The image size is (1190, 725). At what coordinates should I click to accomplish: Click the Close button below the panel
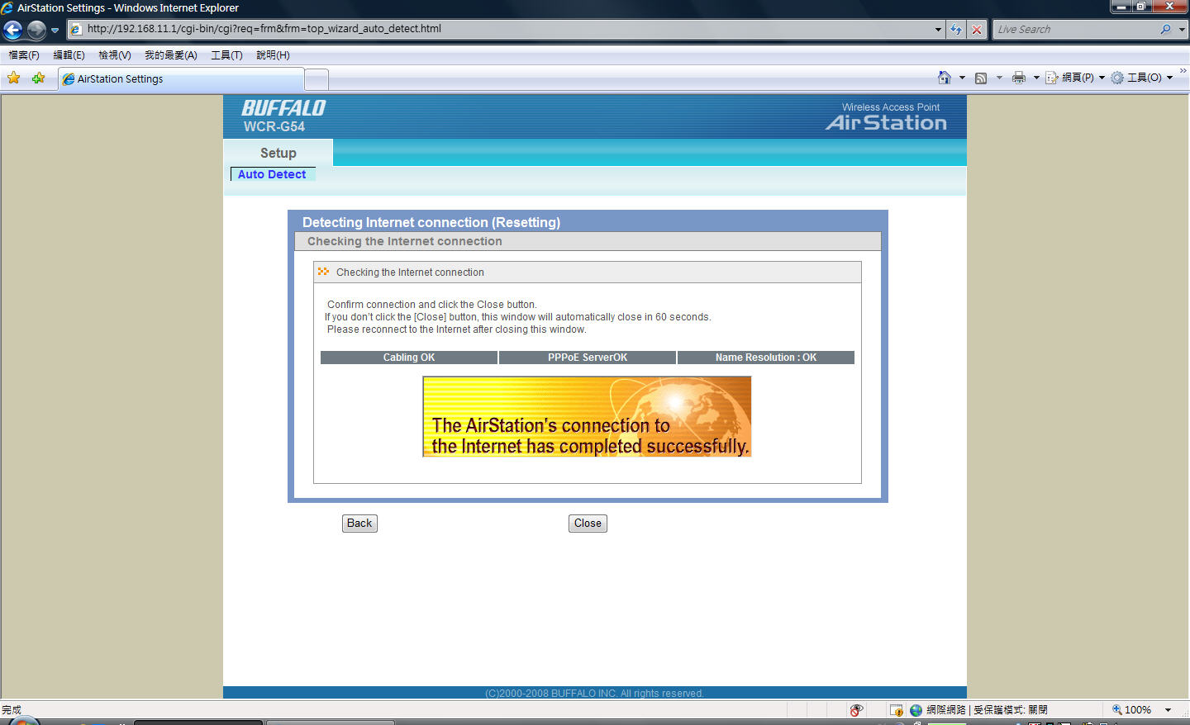588,524
